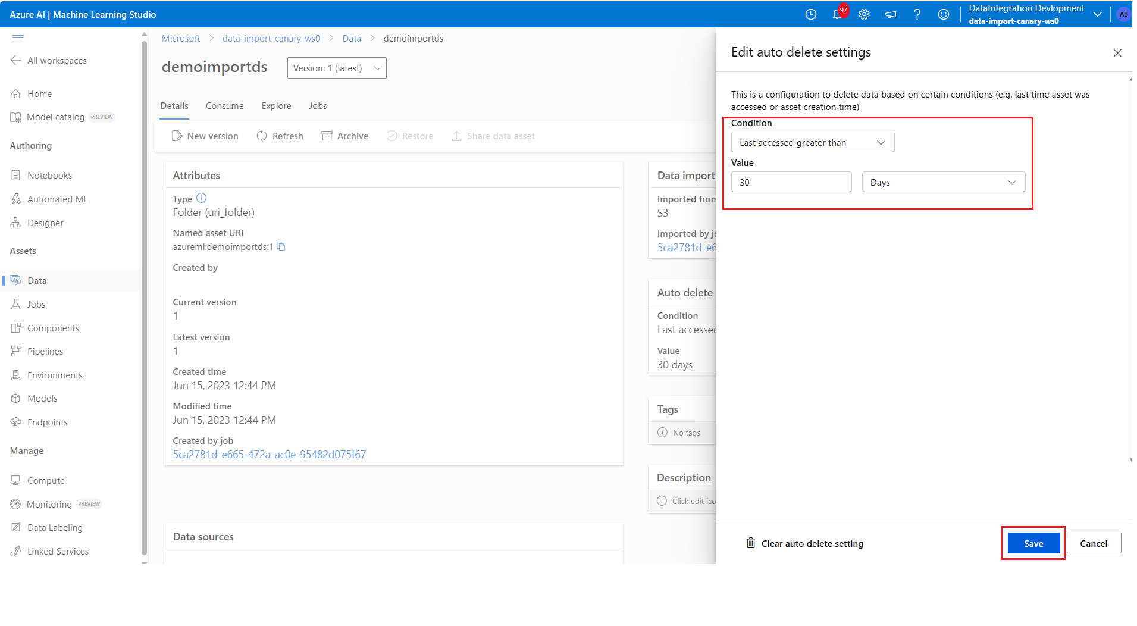This screenshot has height=626, width=1137.
Task: Open Environments in the sidebar
Action: 46,375
